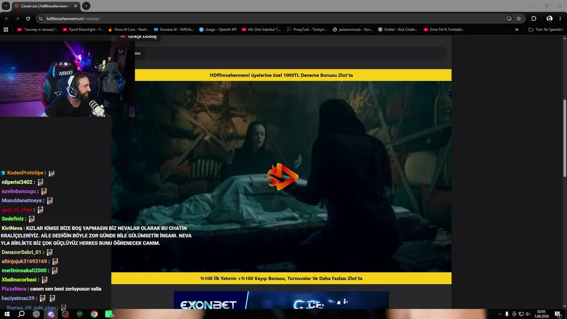Click the %100 İlk Yatırım bonus banner
567x319 pixels.
(x=281, y=278)
